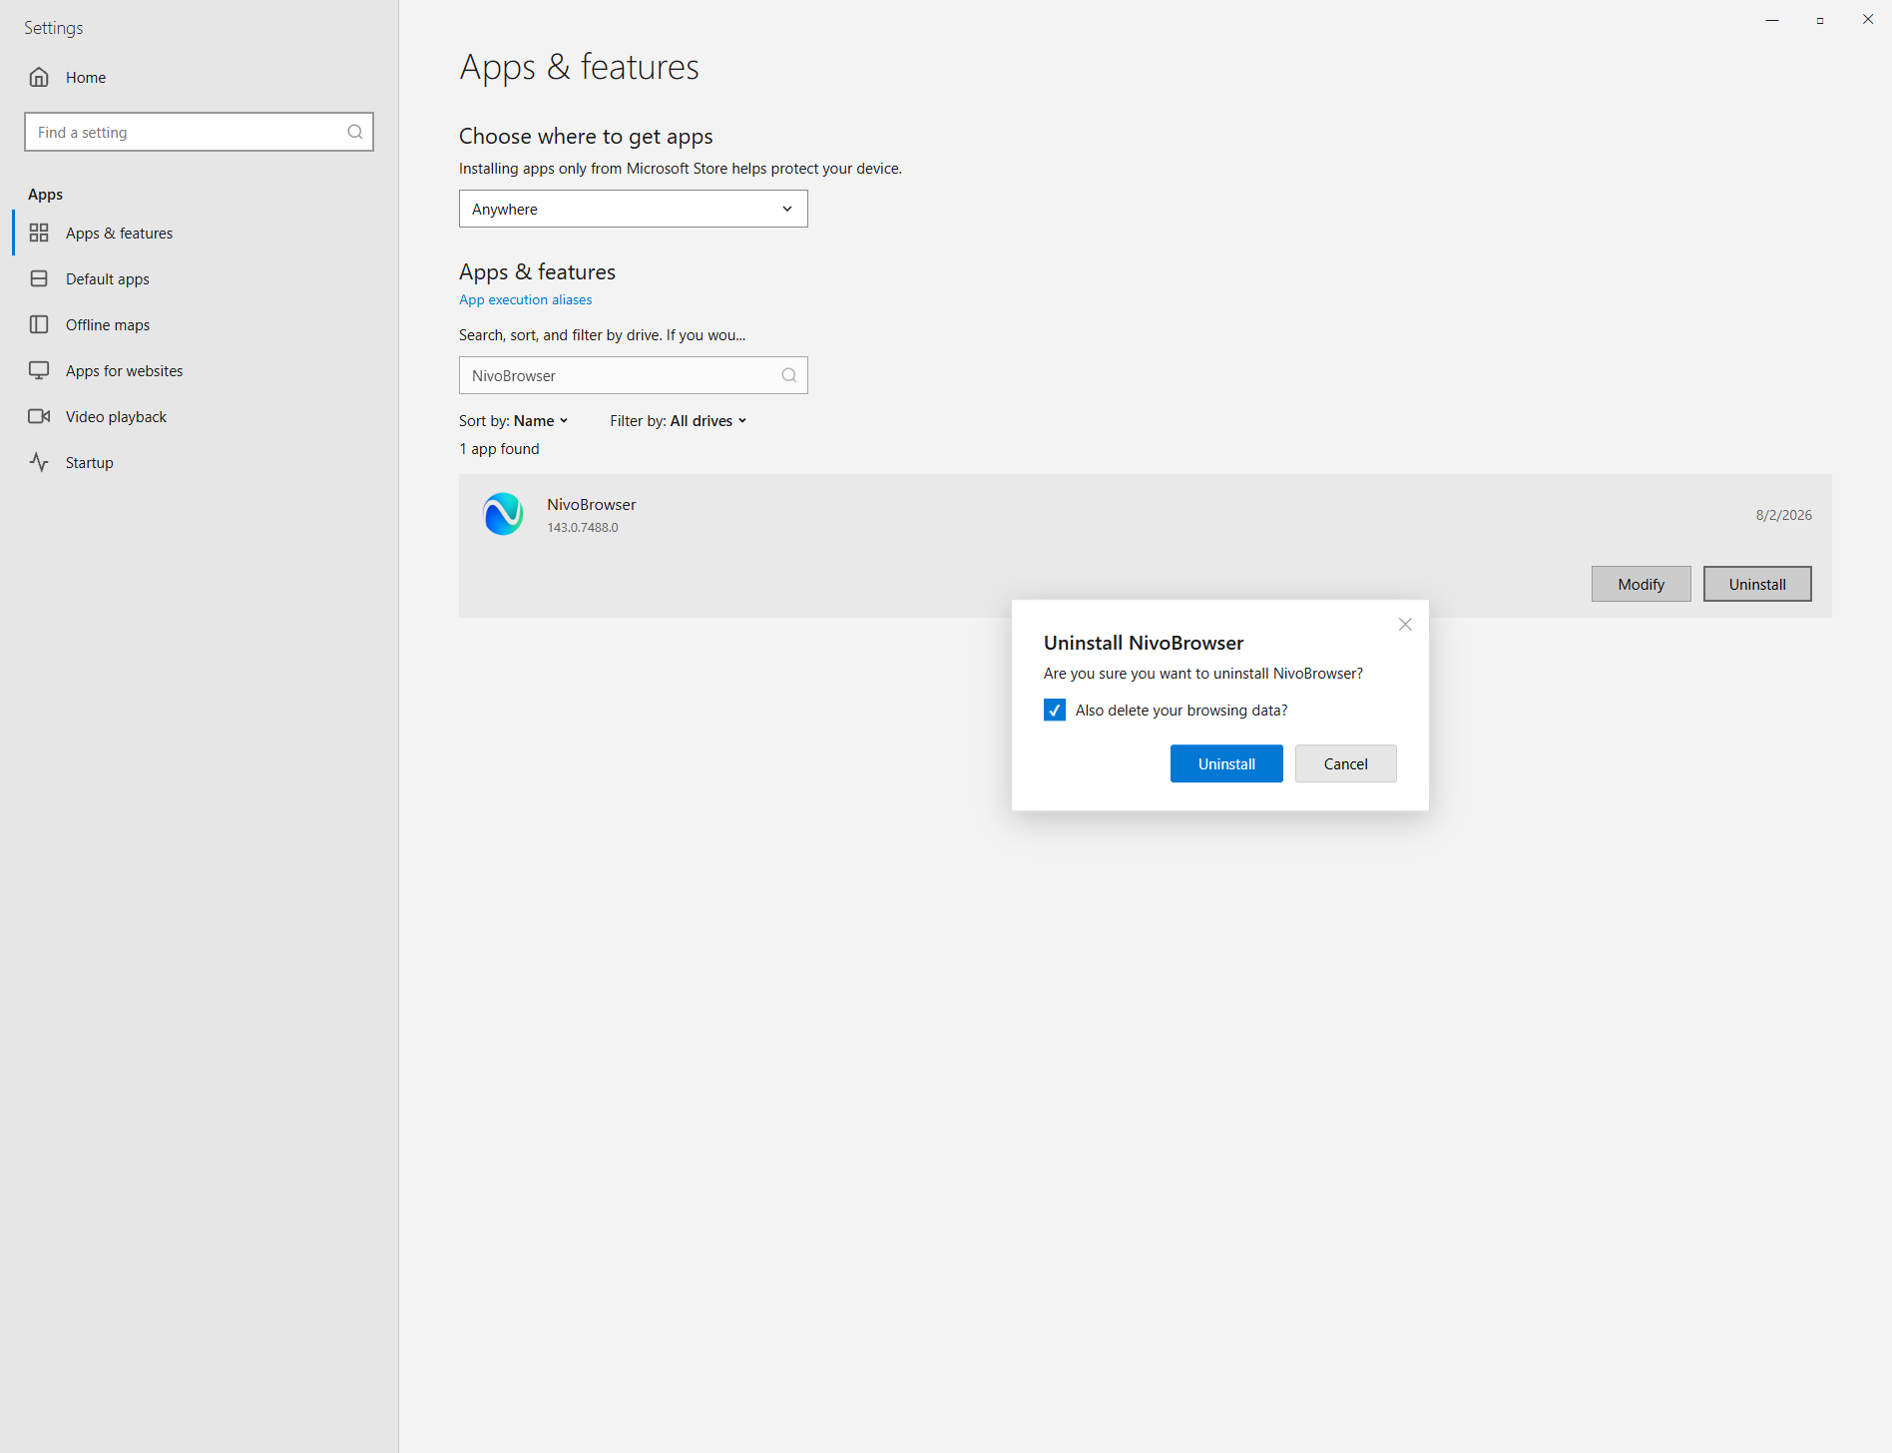Click the gray Uninstall button in app row
This screenshot has width=1892, height=1453.
(x=1756, y=584)
